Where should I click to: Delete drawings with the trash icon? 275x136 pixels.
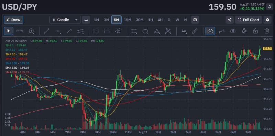pos(267,31)
